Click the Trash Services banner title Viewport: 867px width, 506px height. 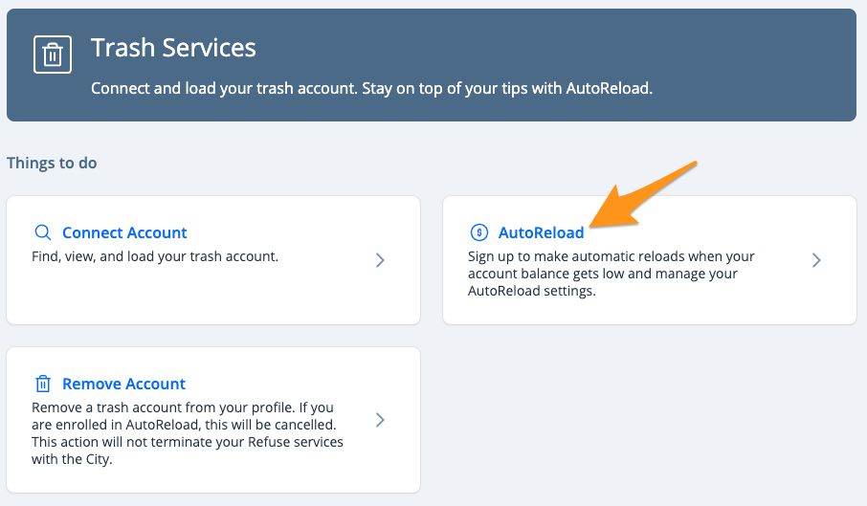coord(173,48)
